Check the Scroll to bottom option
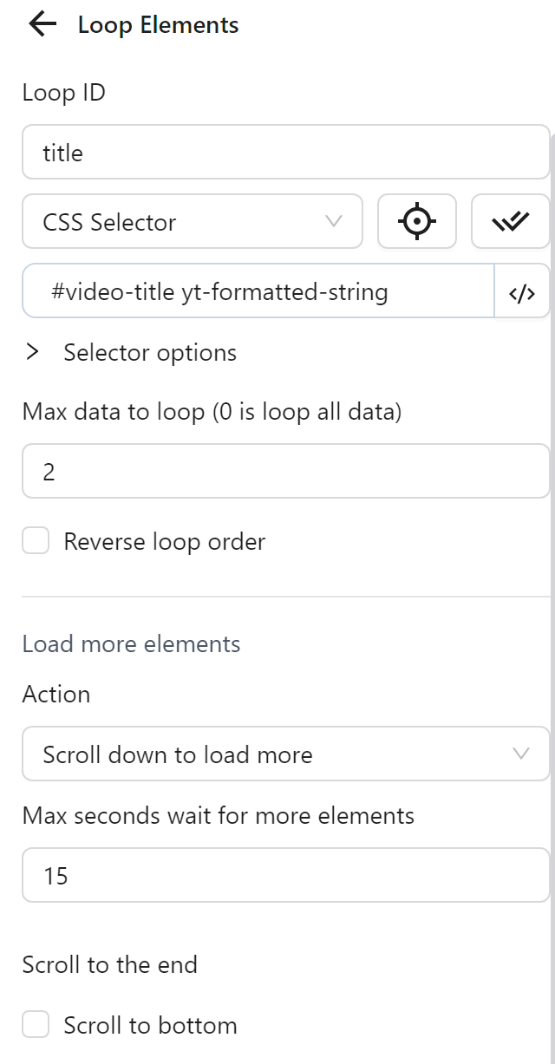Image resolution: width=555 pixels, height=1064 pixels. pos(35,1024)
